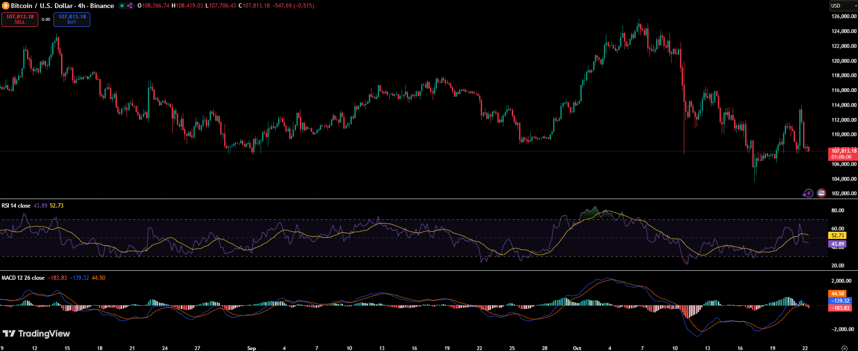
Task: Click the orange MACD label 44.50
Action: pyautogui.click(x=838, y=293)
